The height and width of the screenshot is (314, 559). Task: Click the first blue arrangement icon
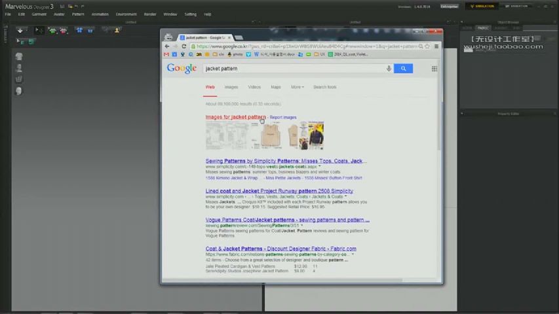[x=79, y=31]
